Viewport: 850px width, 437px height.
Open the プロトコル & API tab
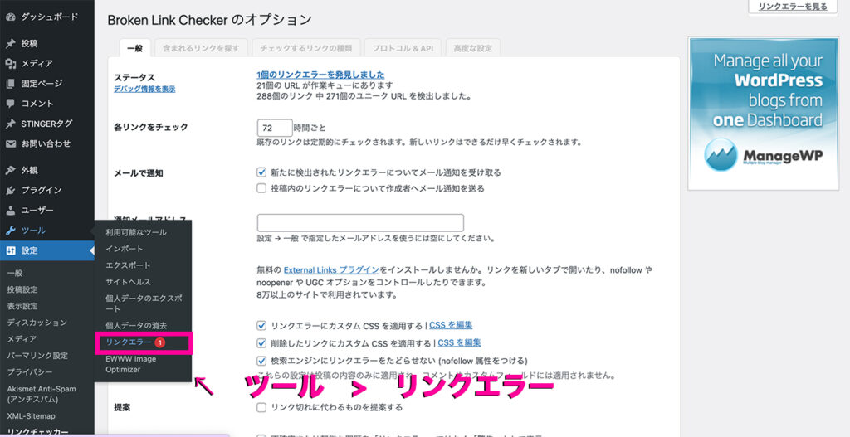[403, 48]
